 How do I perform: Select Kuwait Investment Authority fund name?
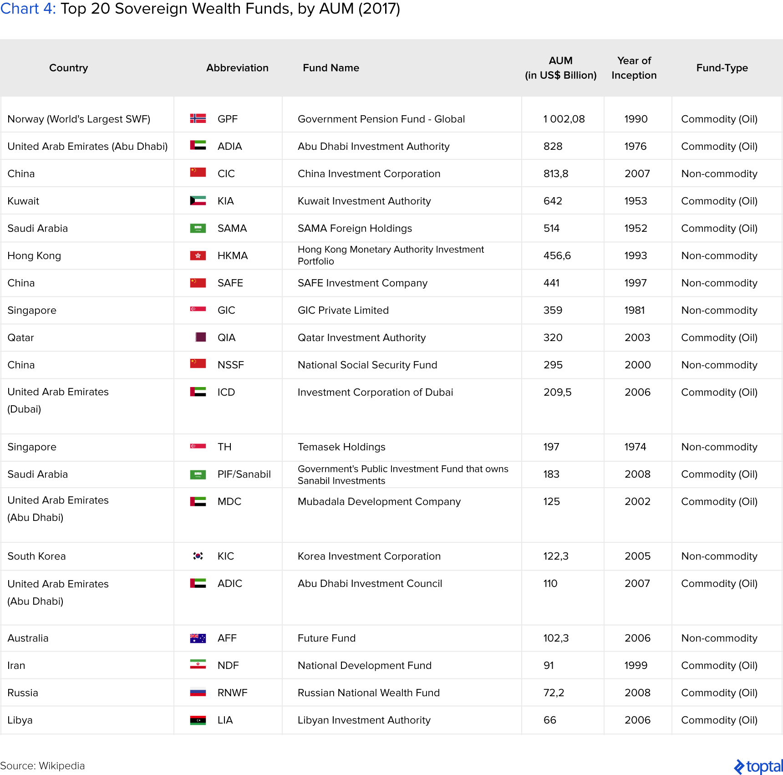tap(364, 201)
